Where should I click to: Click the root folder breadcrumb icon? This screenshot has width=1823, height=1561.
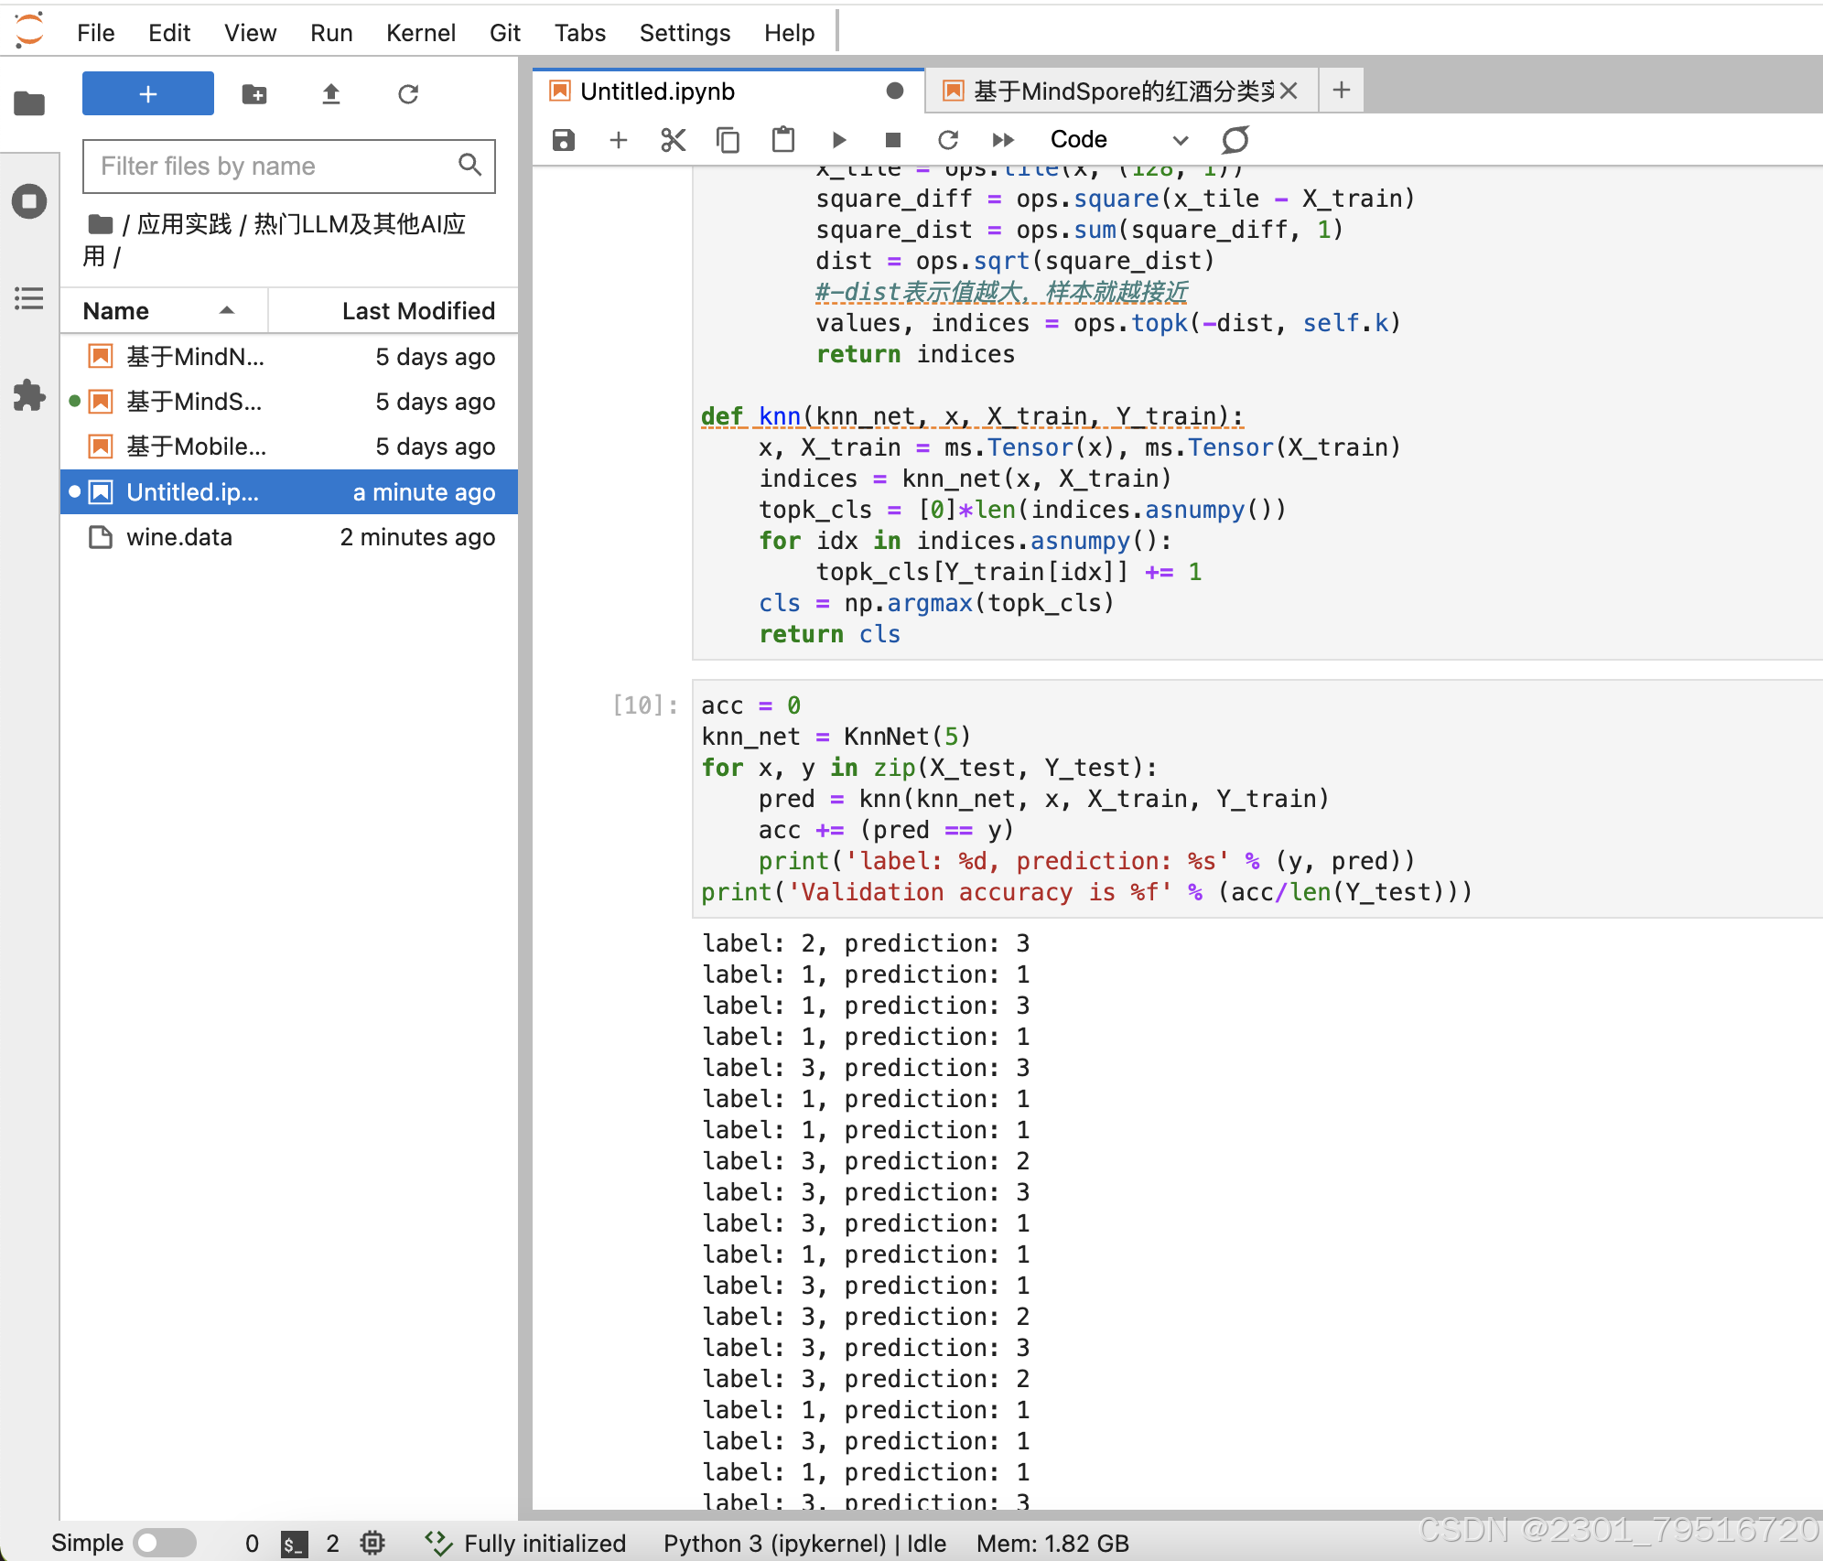100,224
